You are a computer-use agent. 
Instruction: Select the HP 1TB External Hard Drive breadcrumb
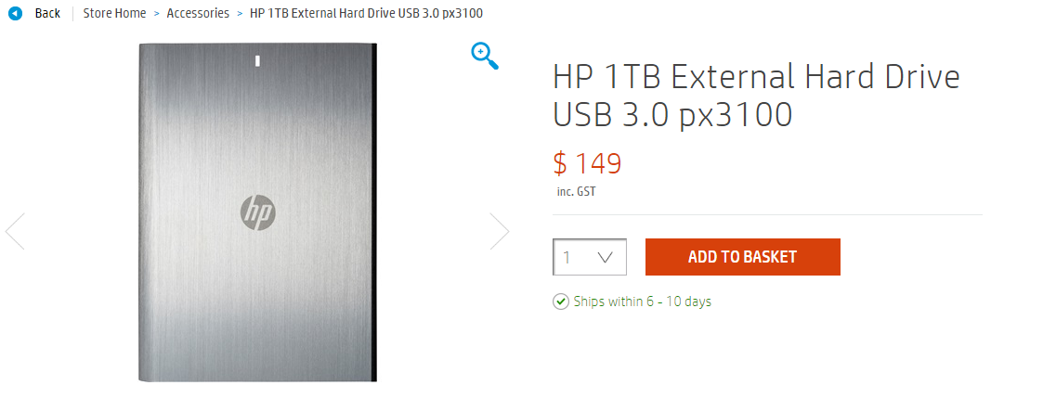(367, 13)
